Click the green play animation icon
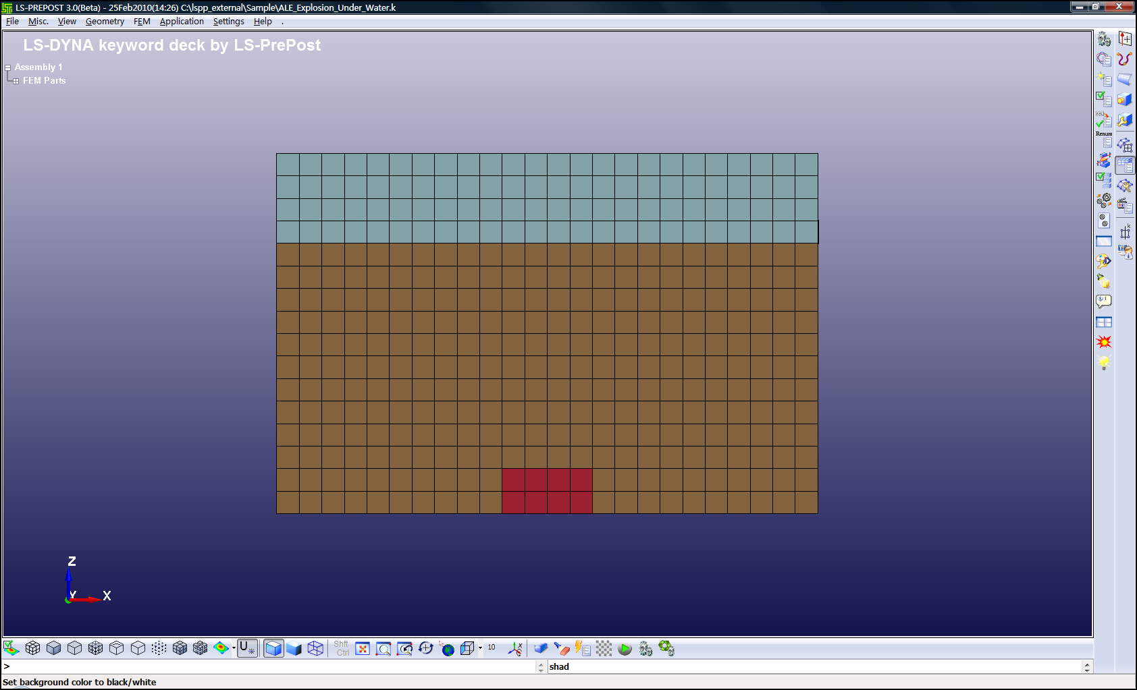Screen dimensions: 1137x690 [624, 648]
